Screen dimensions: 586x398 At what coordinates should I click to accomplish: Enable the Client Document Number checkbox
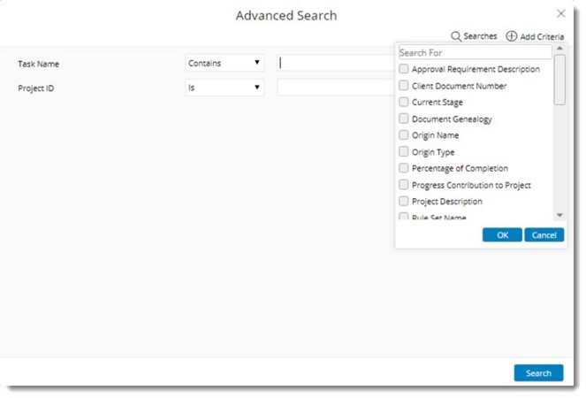pyautogui.click(x=404, y=86)
